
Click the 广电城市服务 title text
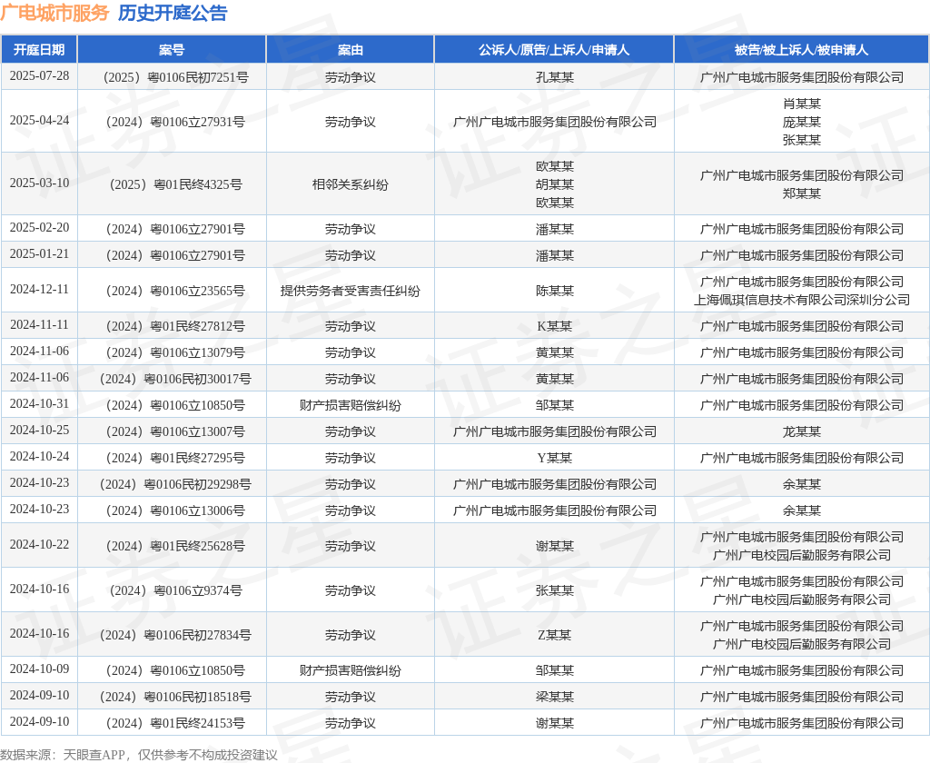54,13
